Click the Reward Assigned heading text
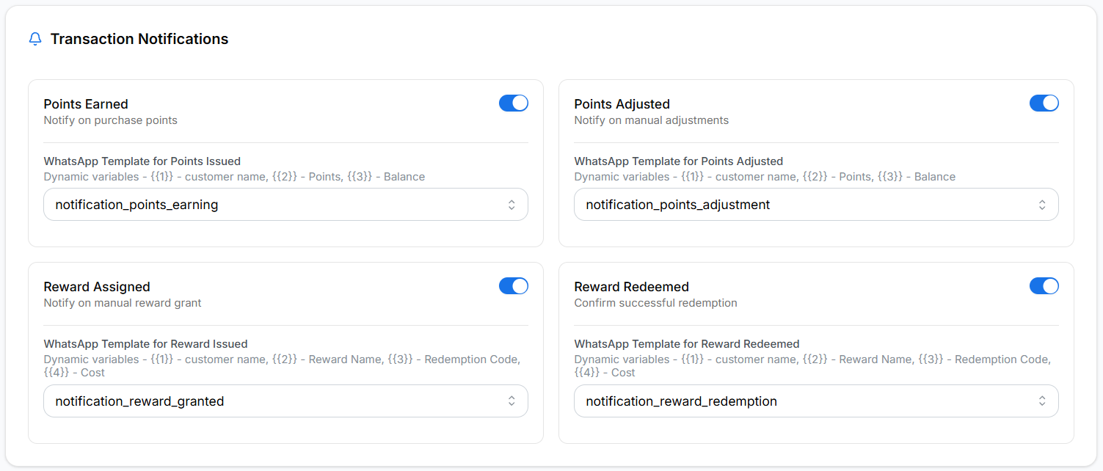The image size is (1103, 471). (96, 287)
